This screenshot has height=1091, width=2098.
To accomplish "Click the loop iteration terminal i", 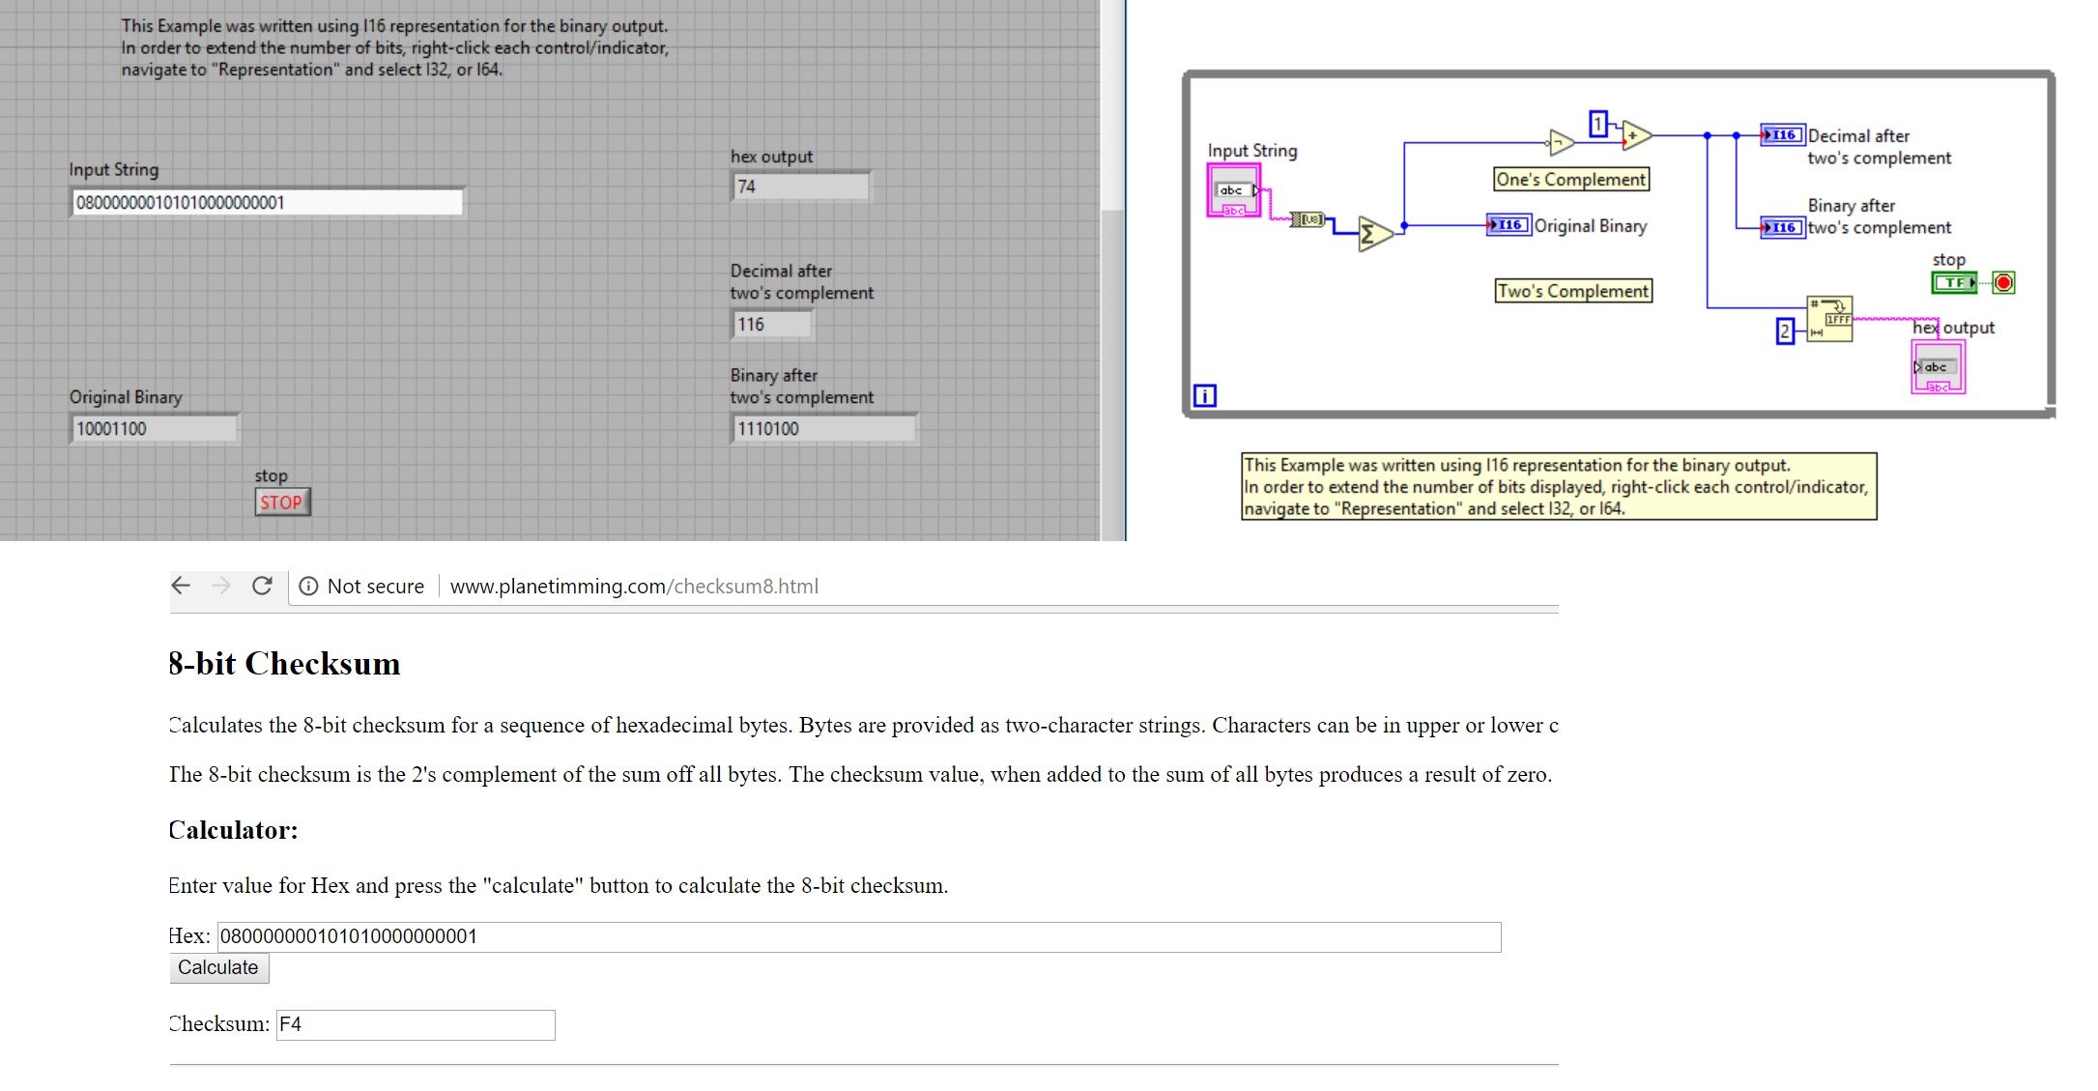I will 1204,395.
